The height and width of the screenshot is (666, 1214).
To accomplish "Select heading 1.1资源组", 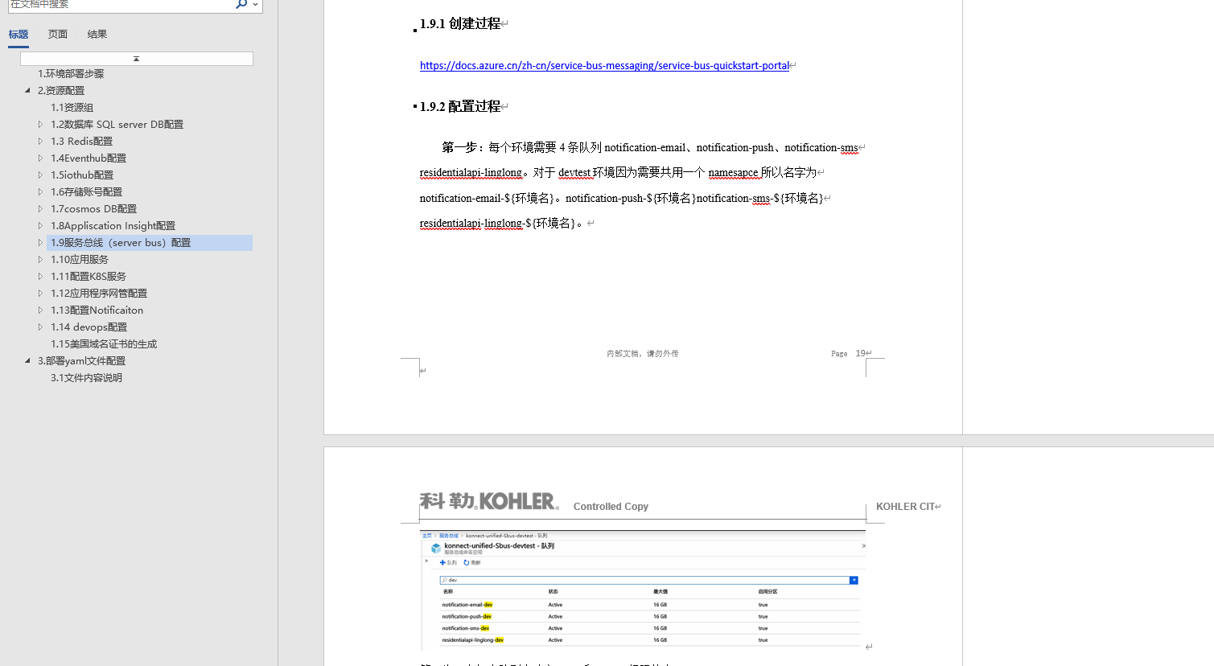I will coord(72,108).
